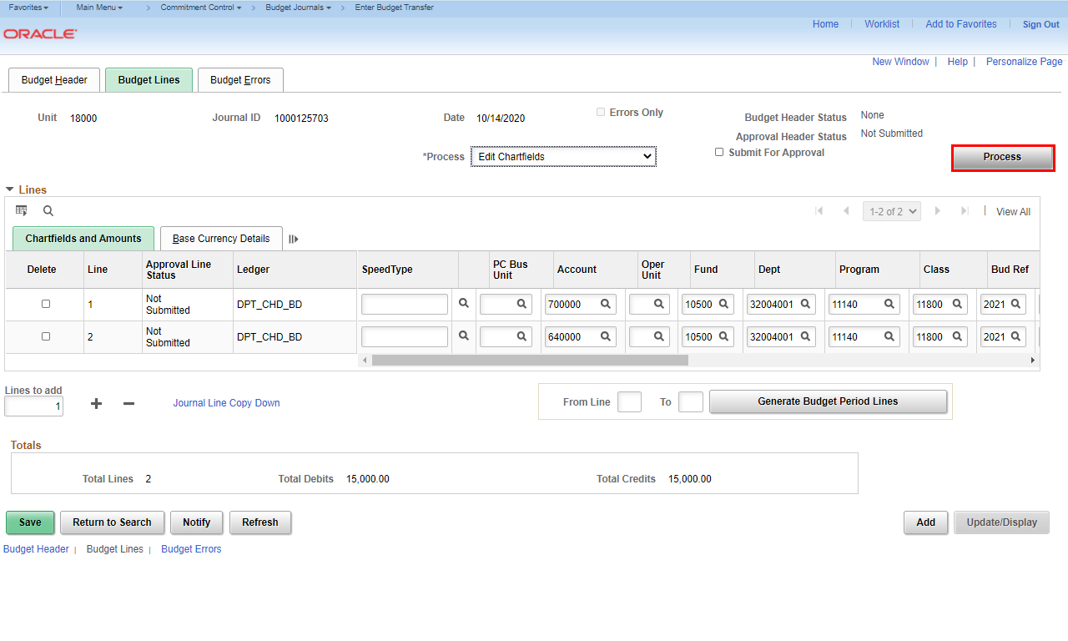Viewport: 1068px width, 641px height.
Task: Open the 1-2 of 2 rows dropdown
Action: pos(894,212)
